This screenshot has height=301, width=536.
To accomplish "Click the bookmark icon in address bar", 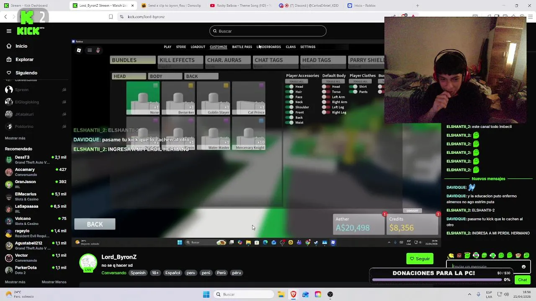I will pos(111,17).
